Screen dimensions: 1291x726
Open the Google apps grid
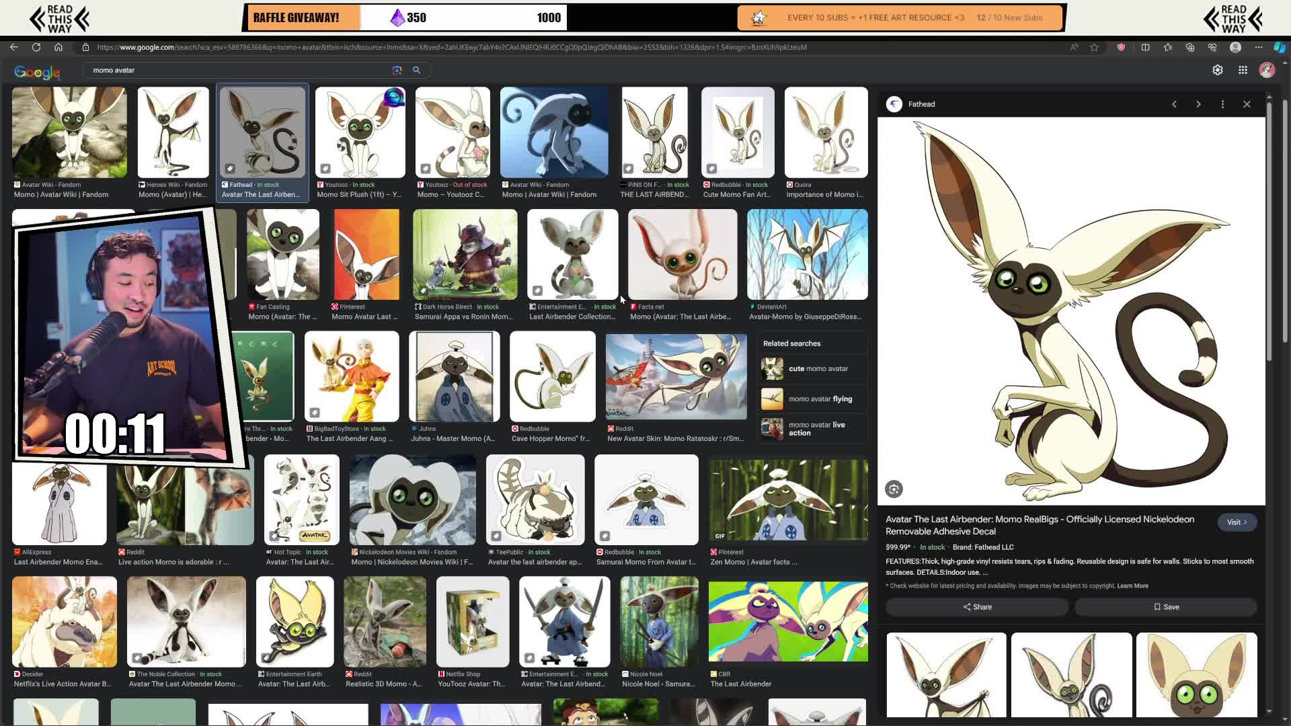pyautogui.click(x=1243, y=70)
